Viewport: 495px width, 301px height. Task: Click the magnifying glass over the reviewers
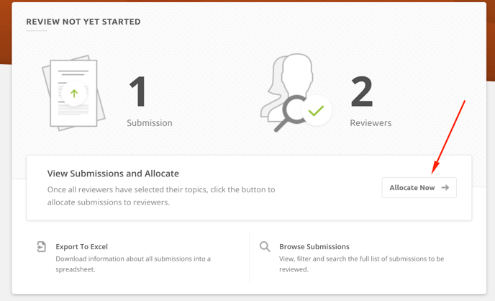(289, 114)
